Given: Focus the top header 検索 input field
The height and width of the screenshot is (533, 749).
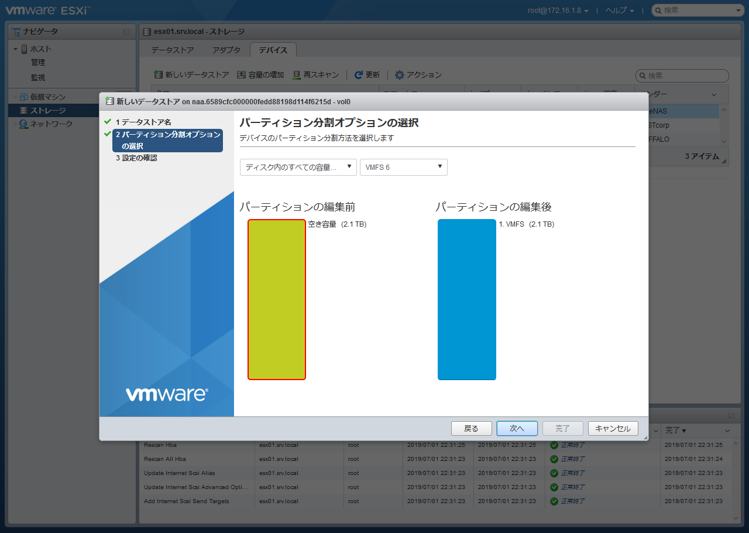Looking at the screenshot, I should pos(698,11).
